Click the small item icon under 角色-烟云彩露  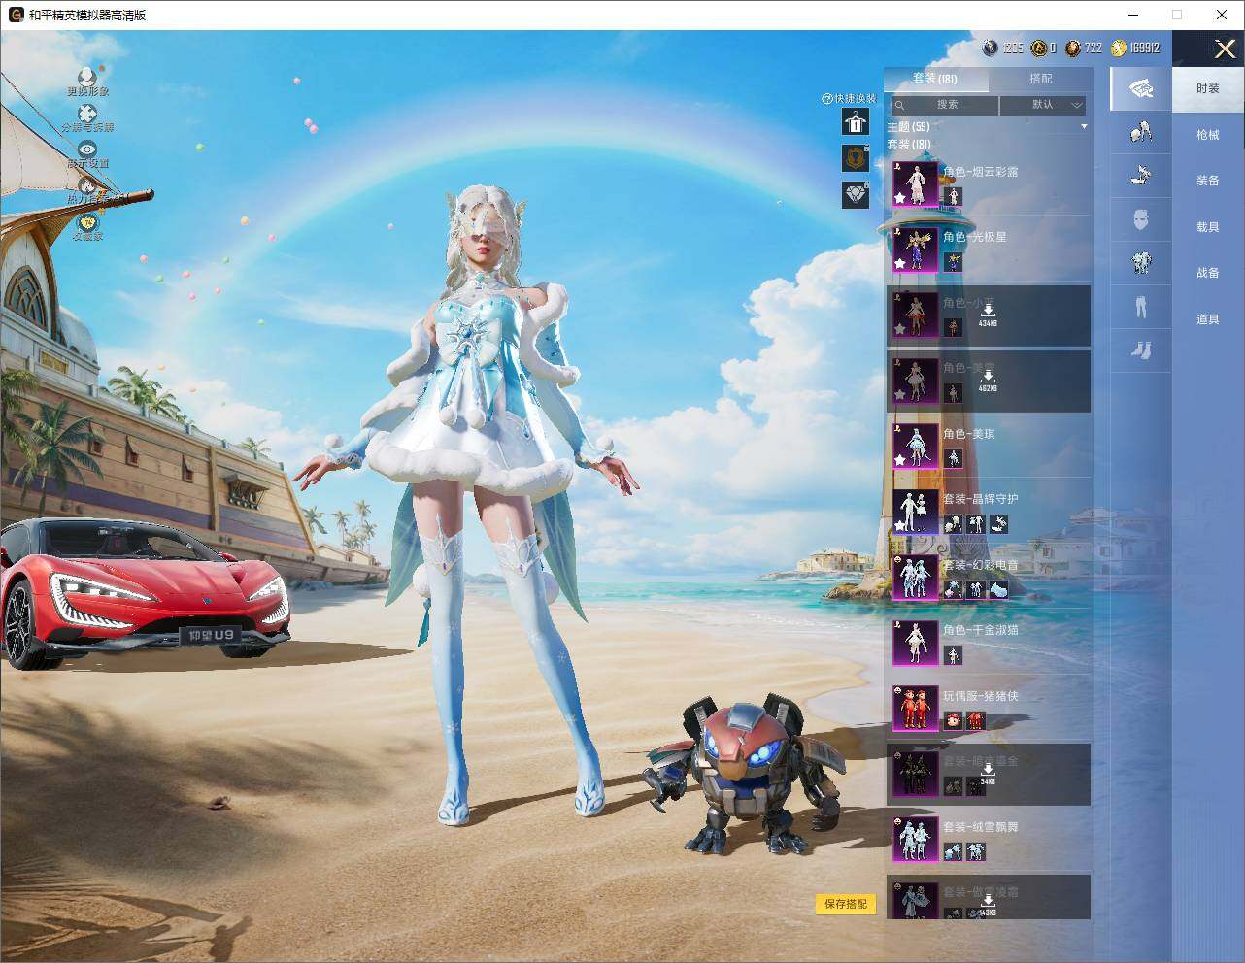pos(953,197)
